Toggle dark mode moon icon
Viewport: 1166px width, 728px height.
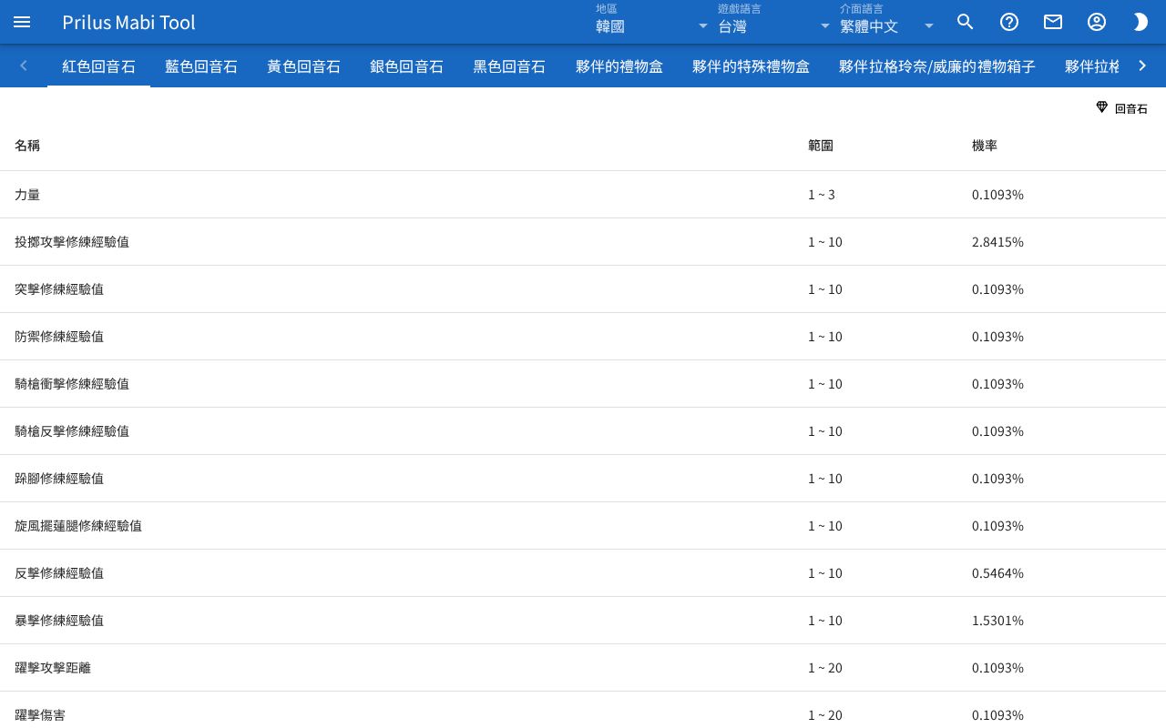coord(1140,22)
